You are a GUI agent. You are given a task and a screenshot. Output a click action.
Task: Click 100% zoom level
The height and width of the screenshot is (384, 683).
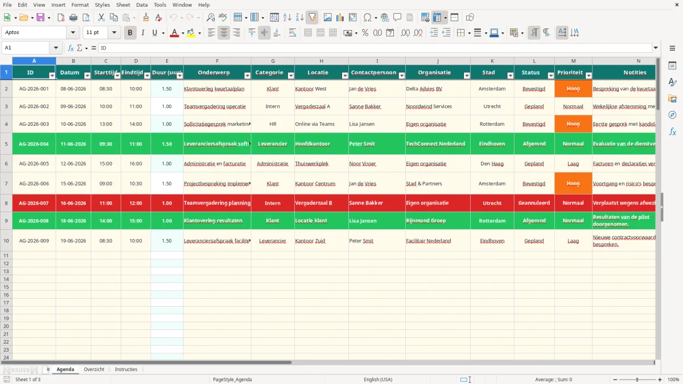[673, 379]
